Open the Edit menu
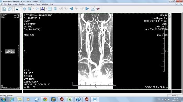Image resolution: width=183 pixels, height=102 pixels. (x=10, y=4)
